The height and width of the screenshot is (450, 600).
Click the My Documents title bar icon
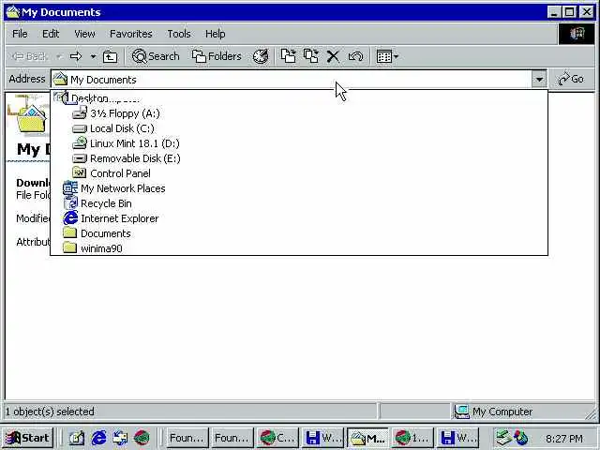(12, 12)
